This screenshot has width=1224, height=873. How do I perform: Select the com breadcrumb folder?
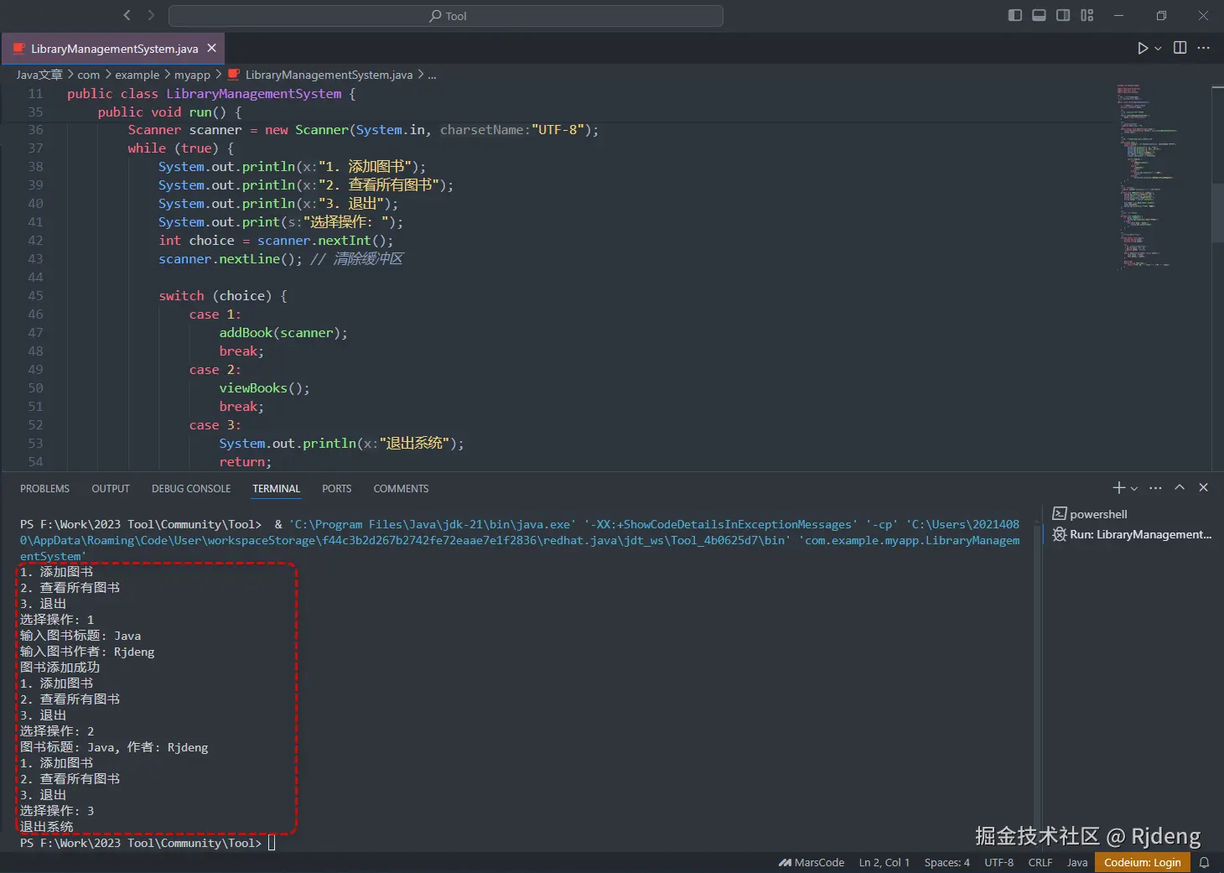tap(89, 75)
